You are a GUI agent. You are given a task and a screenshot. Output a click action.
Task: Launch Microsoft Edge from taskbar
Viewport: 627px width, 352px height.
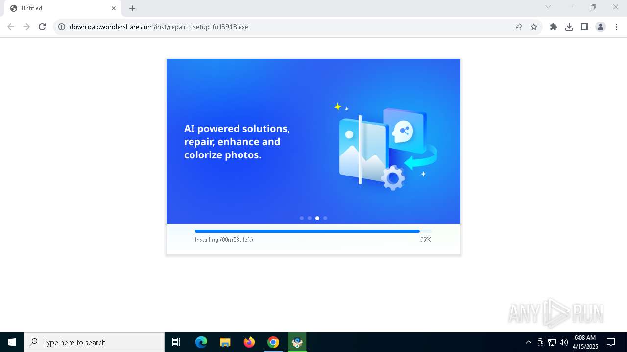(x=201, y=342)
